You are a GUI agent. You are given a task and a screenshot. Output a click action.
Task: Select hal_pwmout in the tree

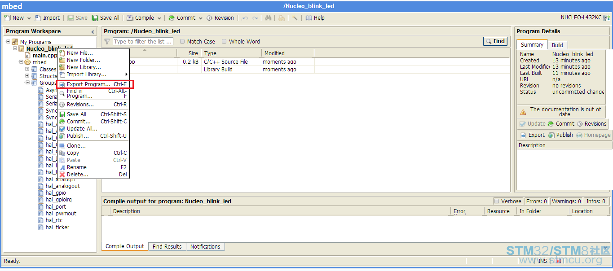[x=61, y=214]
